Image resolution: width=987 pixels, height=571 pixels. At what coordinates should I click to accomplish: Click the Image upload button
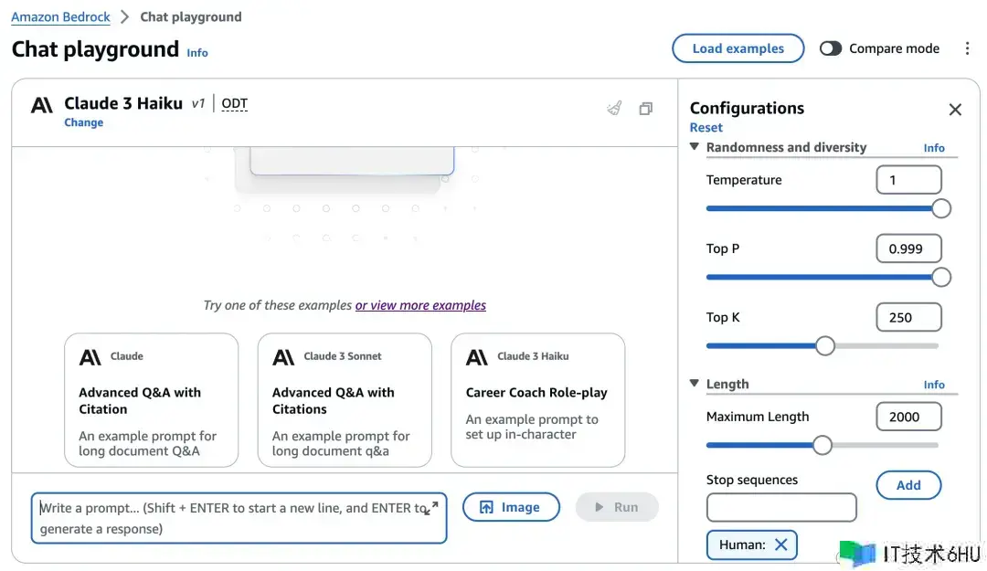(511, 507)
